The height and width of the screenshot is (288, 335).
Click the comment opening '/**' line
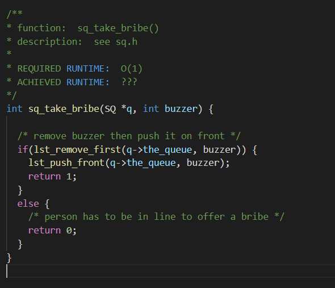pos(15,14)
